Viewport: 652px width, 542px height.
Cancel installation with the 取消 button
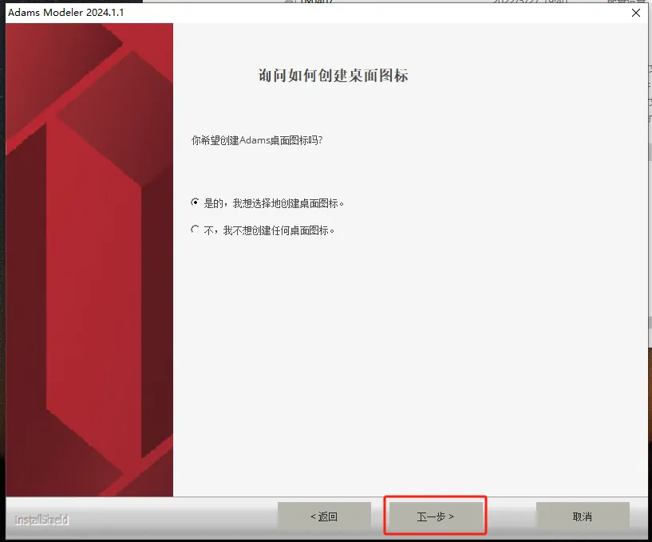(583, 516)
